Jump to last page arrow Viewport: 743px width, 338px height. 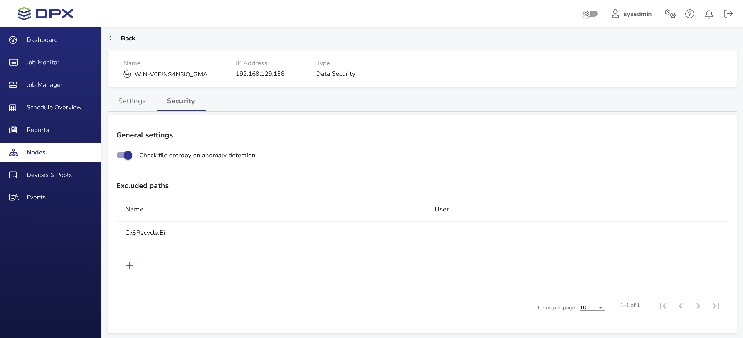[x=716, y=306]
